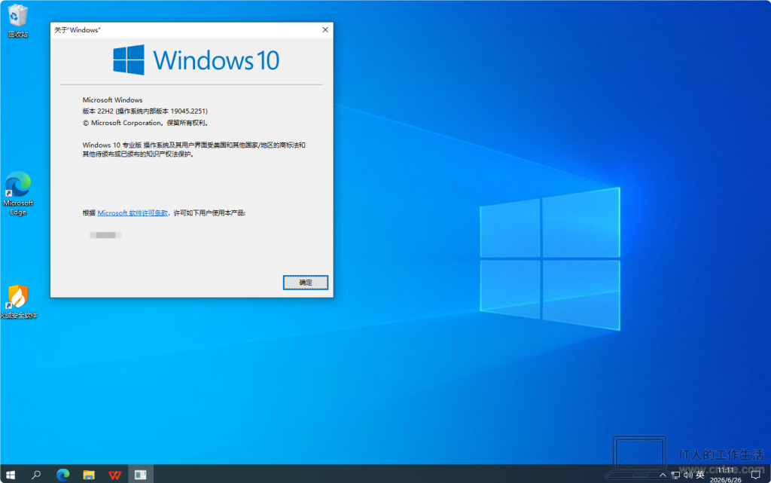This screenshot has height=483, width=771.
Task: Click the Microsoft Corporation copyright line
Action: [145, 123]
